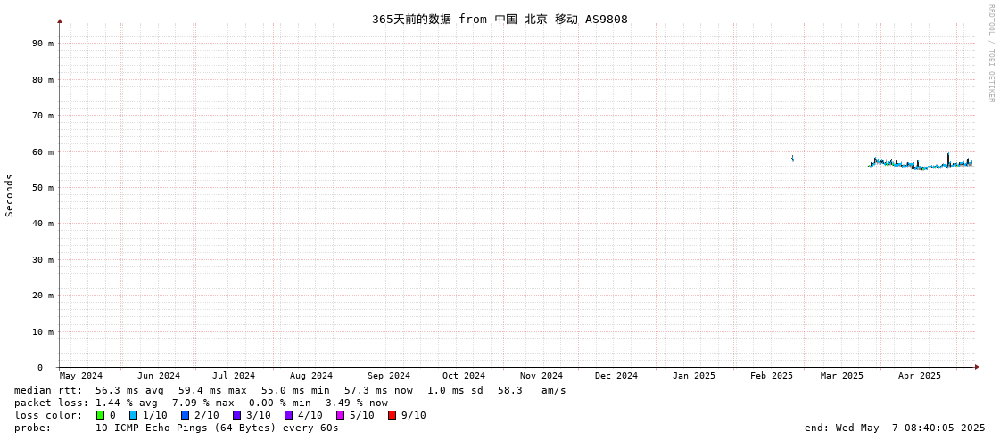Click the 'Dec 2024' x-axis label
The image size is (1000, 440).
click(616, 376)
